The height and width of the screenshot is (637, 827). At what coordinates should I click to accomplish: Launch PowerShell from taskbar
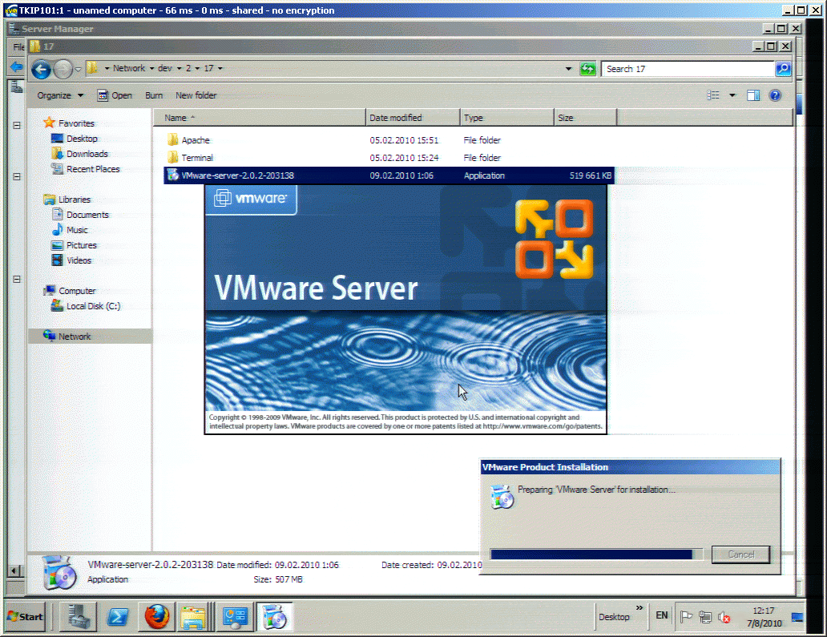pos(117,616)
